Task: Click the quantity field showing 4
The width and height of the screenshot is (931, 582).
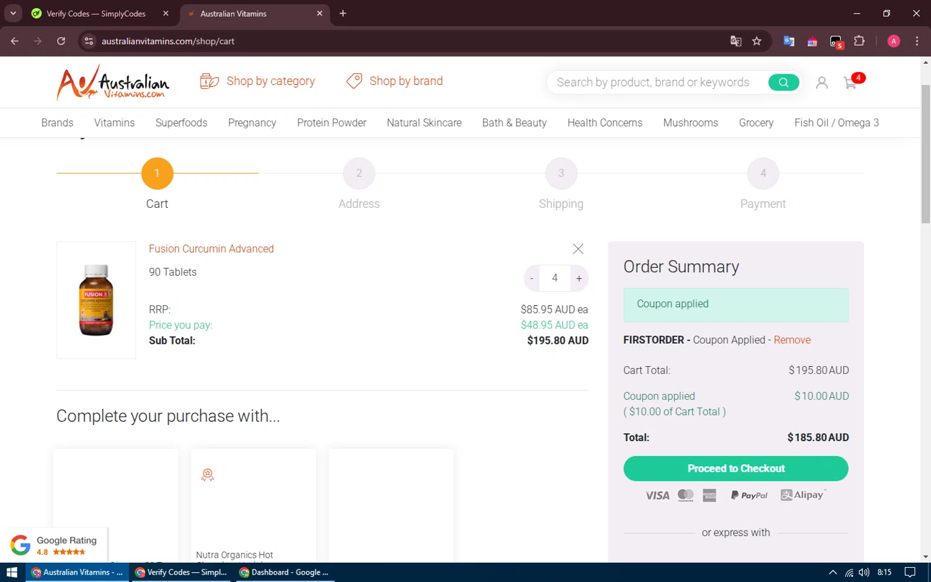Action: 555,279
